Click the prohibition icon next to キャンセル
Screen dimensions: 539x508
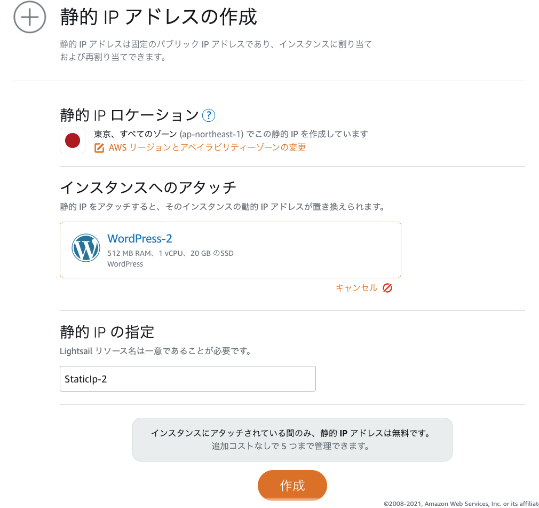tap(388, 287)
